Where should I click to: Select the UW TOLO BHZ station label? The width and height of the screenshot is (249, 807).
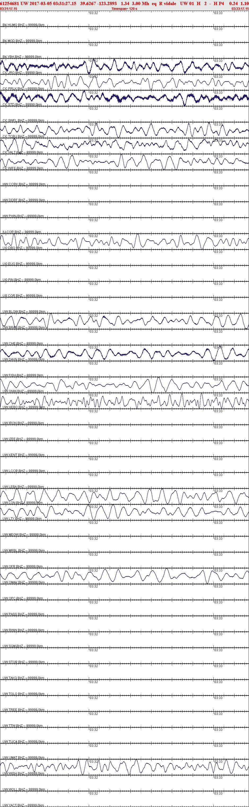(23, 694)
